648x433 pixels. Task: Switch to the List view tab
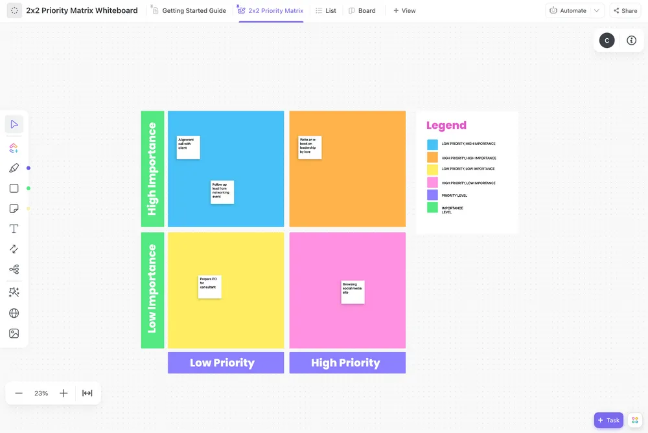[326, 11]
